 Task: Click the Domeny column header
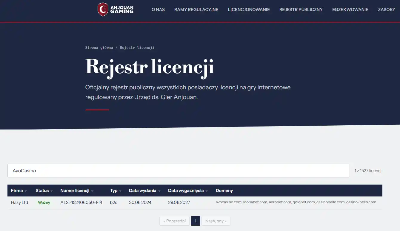pos(224,191)
